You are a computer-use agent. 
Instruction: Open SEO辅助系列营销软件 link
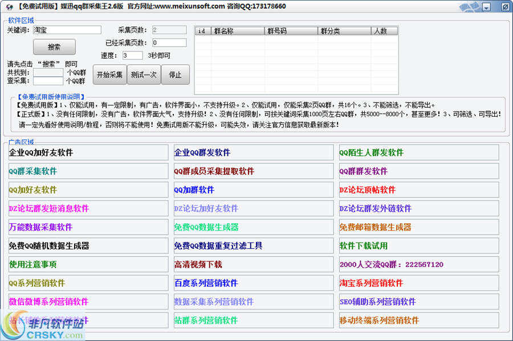click(x=419, y=302)
